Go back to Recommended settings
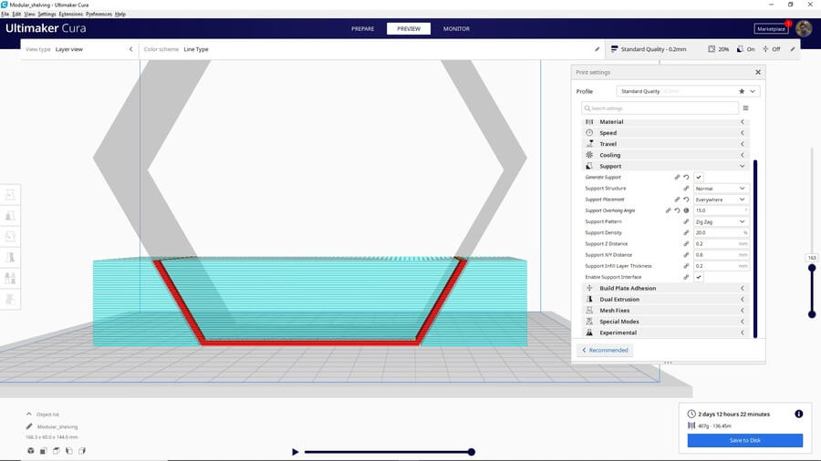The height and width of the screenshot is (461, 821). click(x=604, y=350)
